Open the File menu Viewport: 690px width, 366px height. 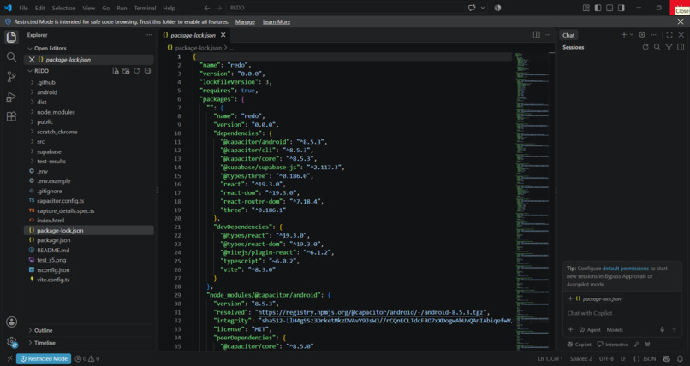[x=23, y=8]
